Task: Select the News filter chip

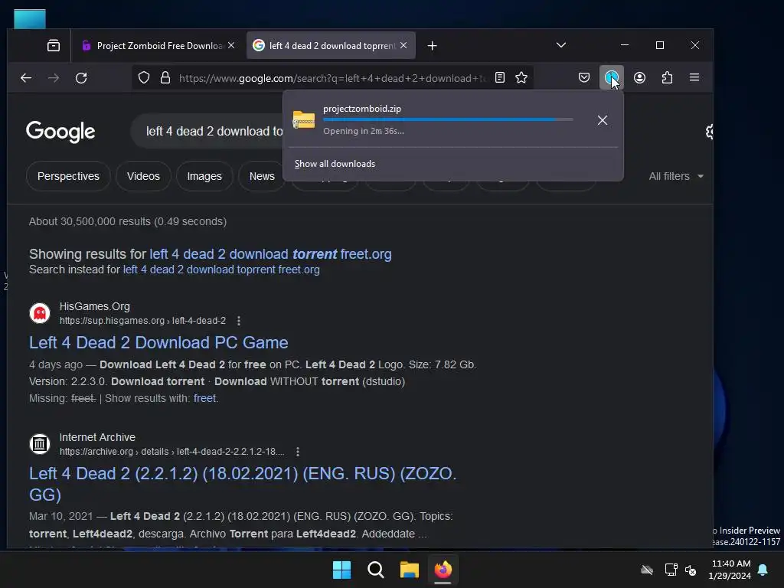Action: tap(262, 176)
